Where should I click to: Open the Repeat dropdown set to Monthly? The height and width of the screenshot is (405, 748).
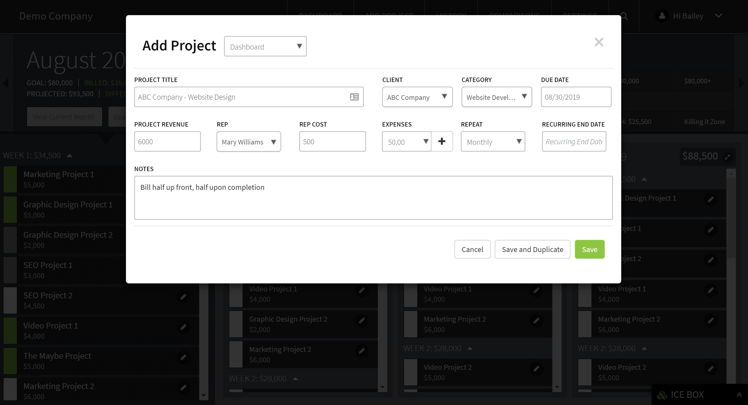pyautogui.click(x=493, y=142)
